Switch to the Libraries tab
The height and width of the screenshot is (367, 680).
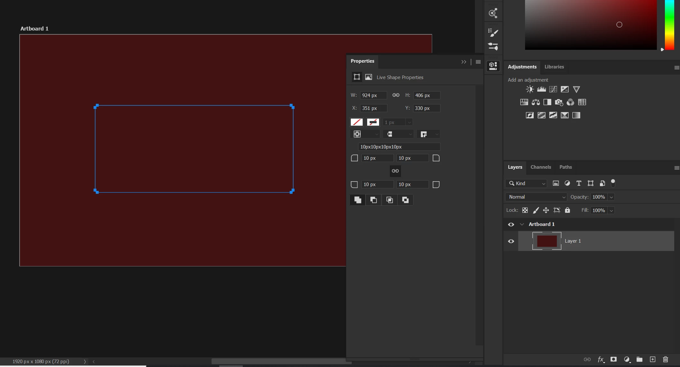coord(554,67)
